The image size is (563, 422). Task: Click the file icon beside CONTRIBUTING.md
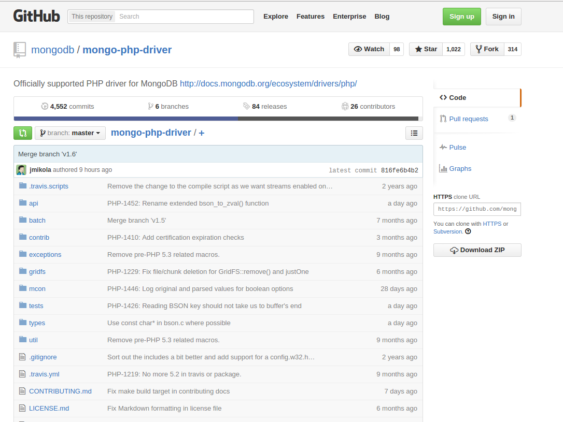22,391
